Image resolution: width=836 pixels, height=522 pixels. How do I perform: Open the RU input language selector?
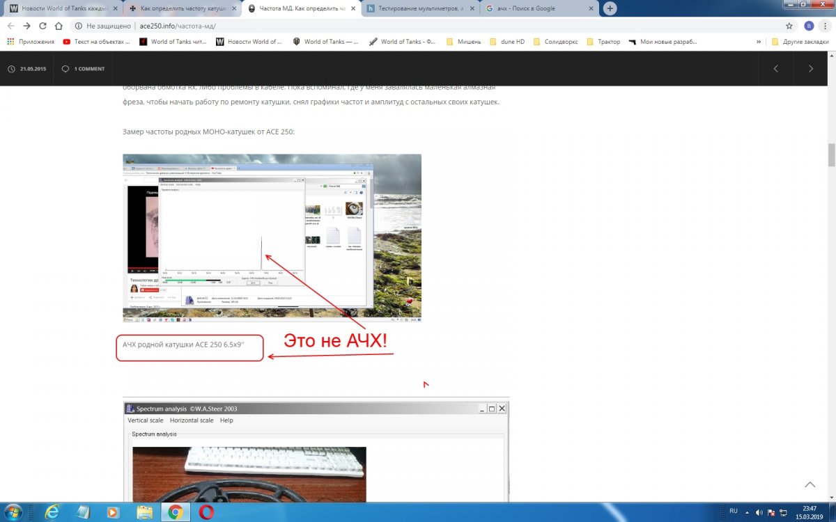click(x=733, y=511)
